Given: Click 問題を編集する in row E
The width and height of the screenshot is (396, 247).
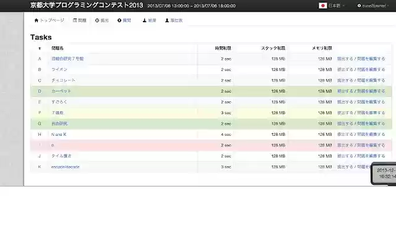Looking at the screenshot, I should point(371,102).
